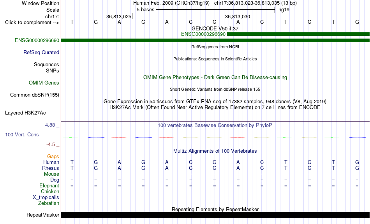The height and width of the screenshot is (224, 370).
Task: Click the OMIM Gene Phenotypes track title
Action: (x=215, y=78)
